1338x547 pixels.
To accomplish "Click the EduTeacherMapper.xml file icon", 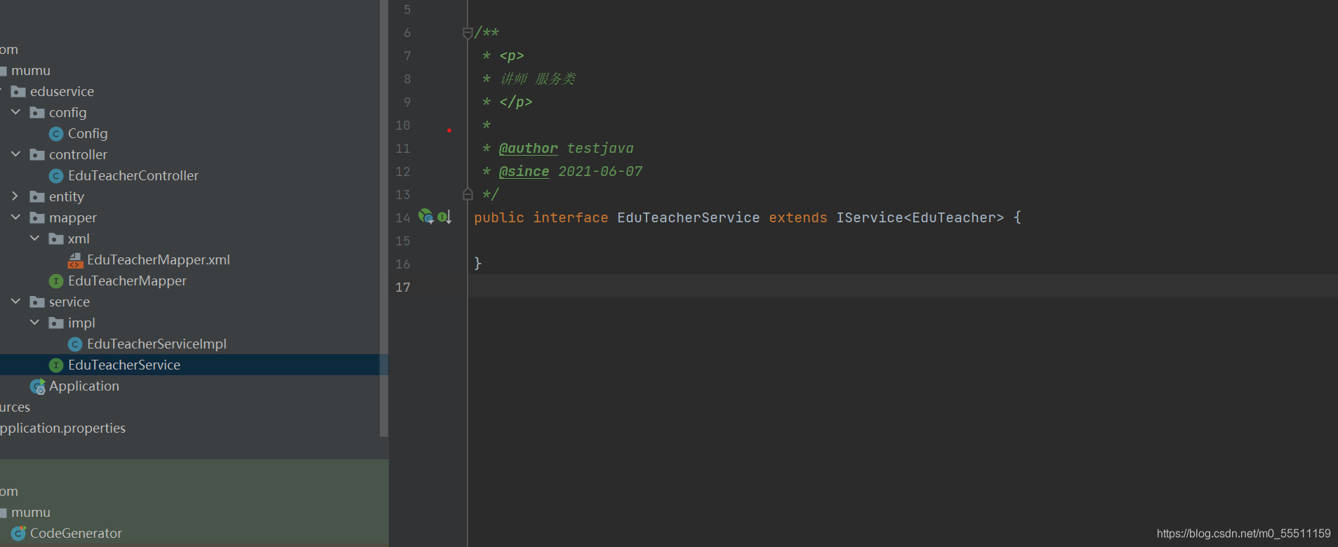I will coord(75,260).
